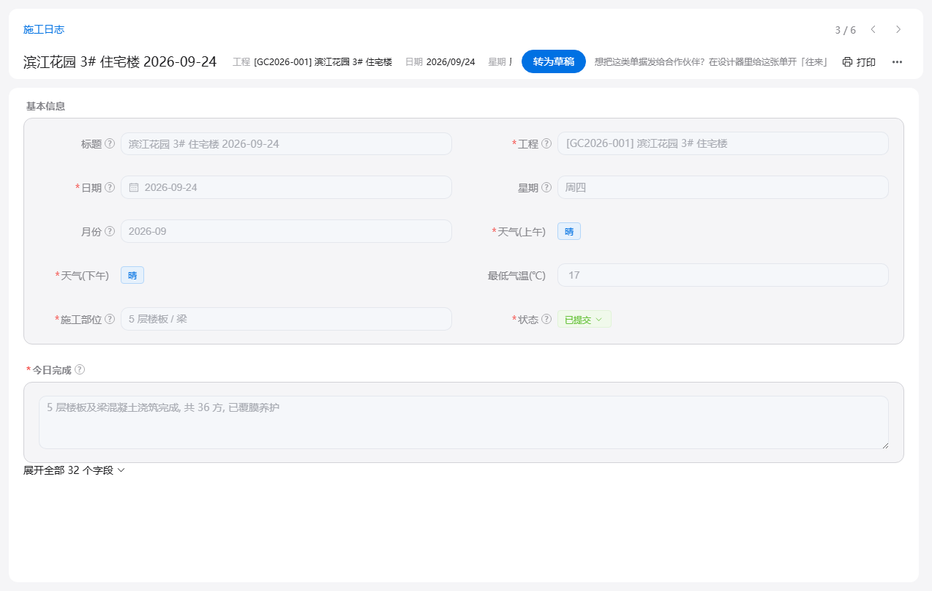
Task: Open the 施工日志 breadcrumb link
Action: coord(44,29)
